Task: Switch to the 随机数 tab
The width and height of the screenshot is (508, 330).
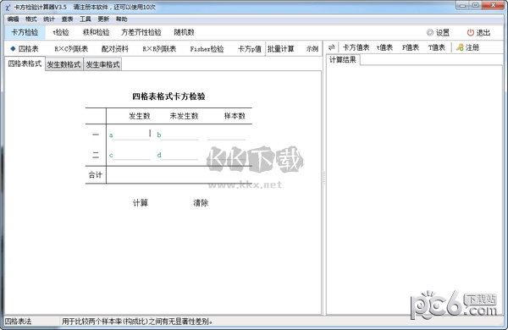Action: click(x=184, y=32)
